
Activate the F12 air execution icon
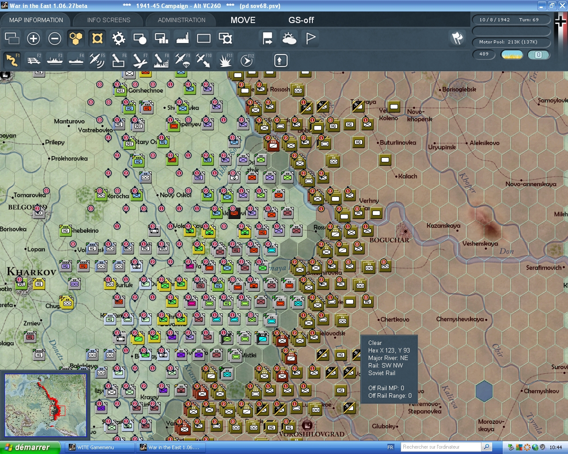pyautogui.click(x=246, y=60)
